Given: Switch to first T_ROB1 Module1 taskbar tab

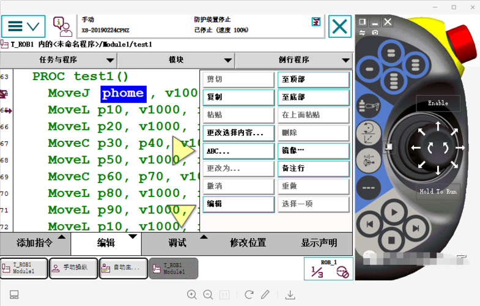Looking at the screenshot, I should click(x=24, y=268).
